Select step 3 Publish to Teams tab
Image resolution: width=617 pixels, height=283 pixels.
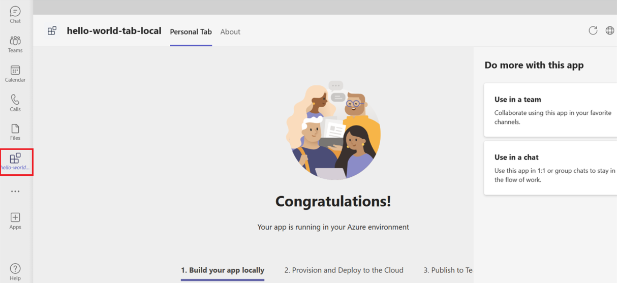click(x=448, y=270)
